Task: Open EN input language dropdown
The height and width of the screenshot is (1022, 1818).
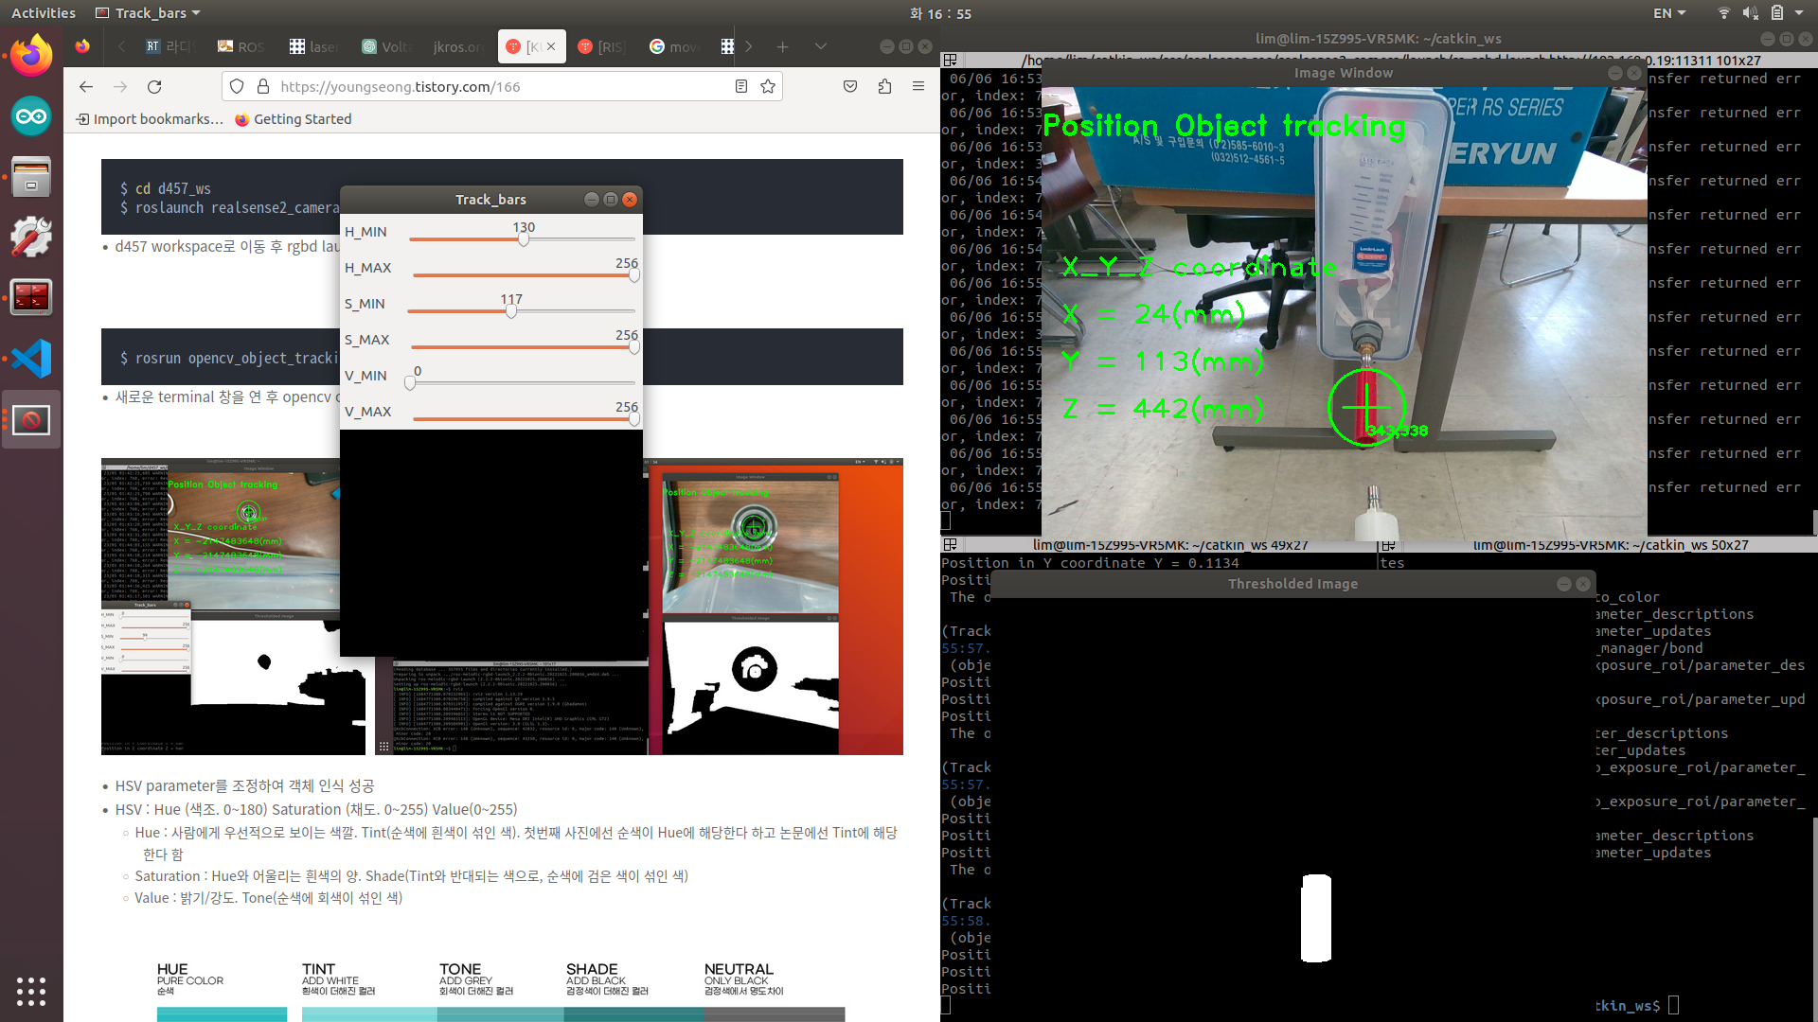Action: [x=1668, y=13]
